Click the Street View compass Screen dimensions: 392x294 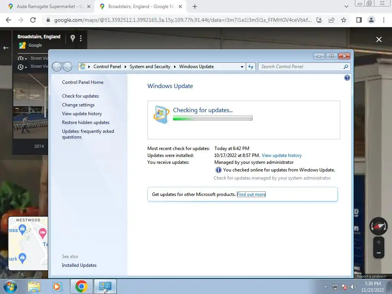click(379, 226)
